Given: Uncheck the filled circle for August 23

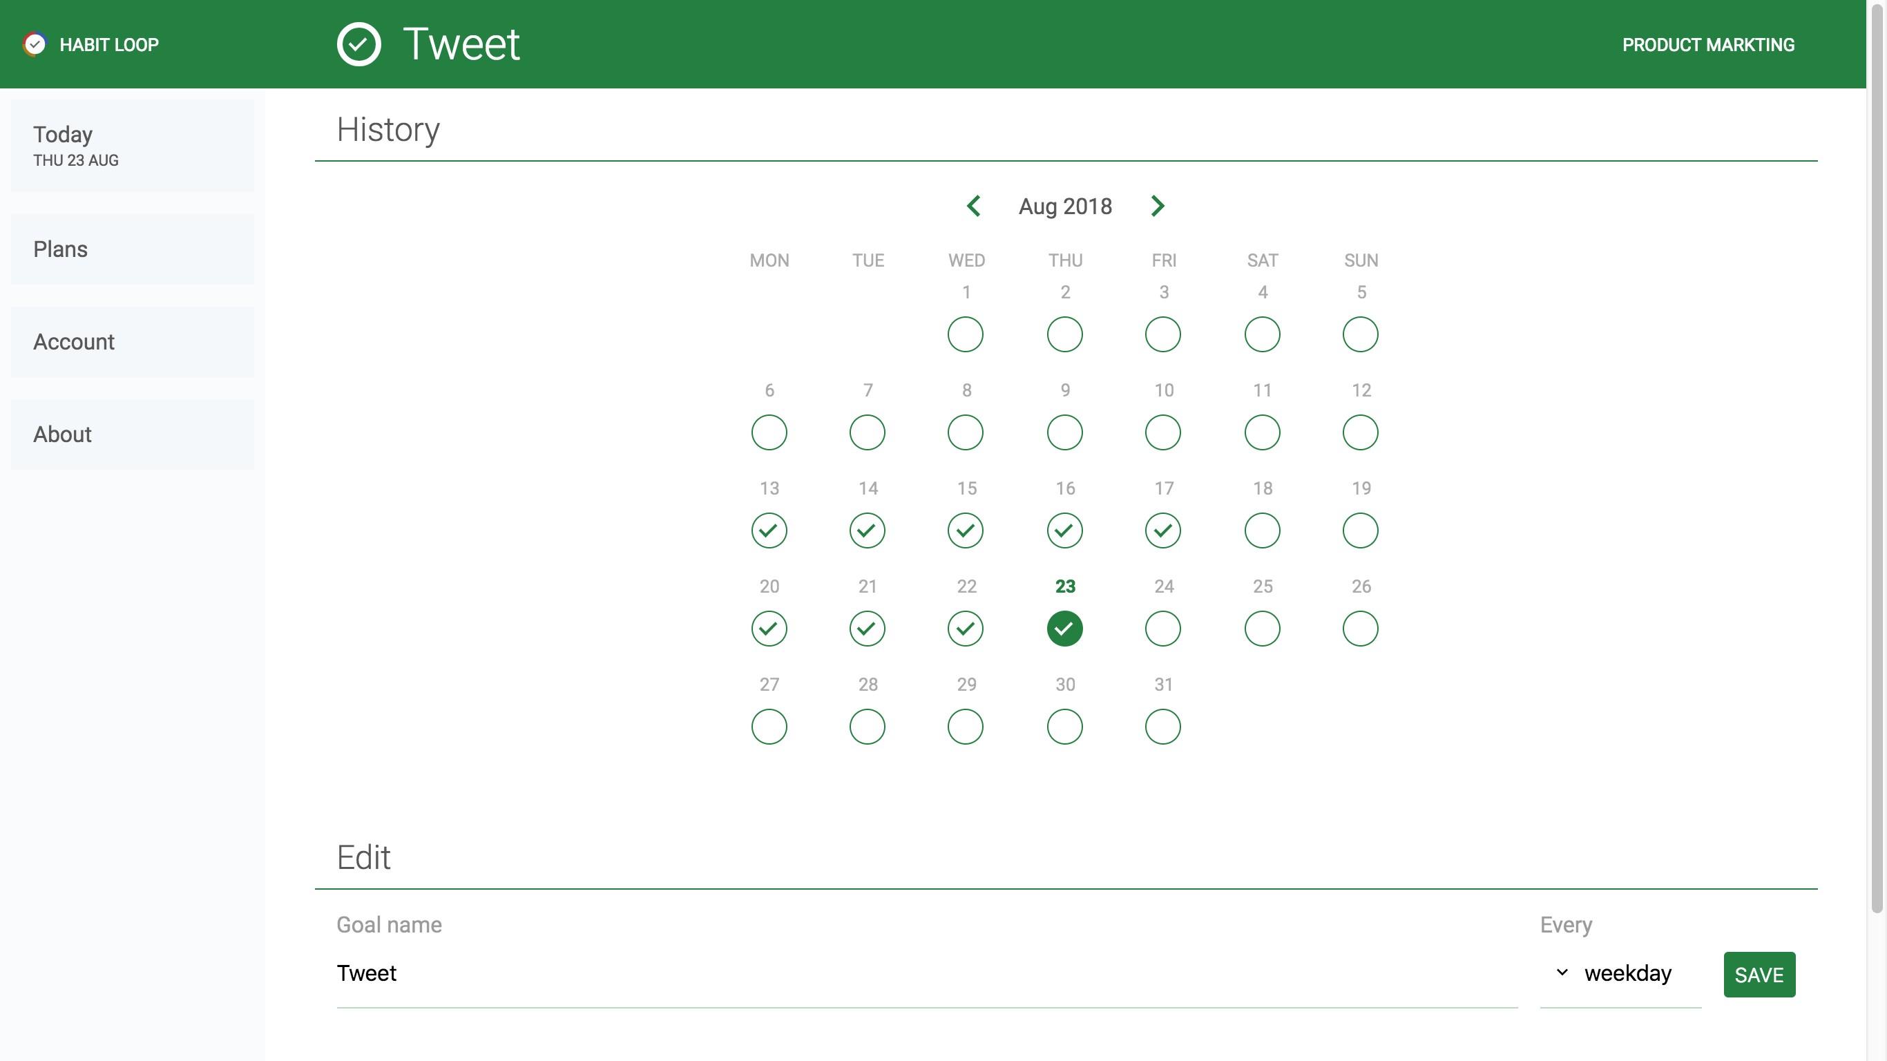Looking at the screenshot, I should [x=1064, y=629].
